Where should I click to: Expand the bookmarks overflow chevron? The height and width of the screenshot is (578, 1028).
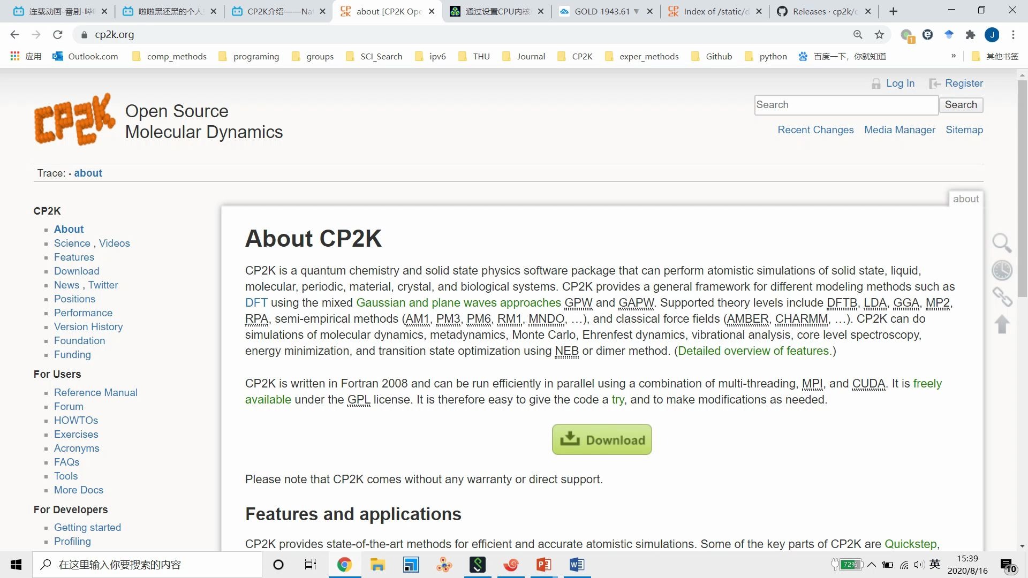point(954,56)
